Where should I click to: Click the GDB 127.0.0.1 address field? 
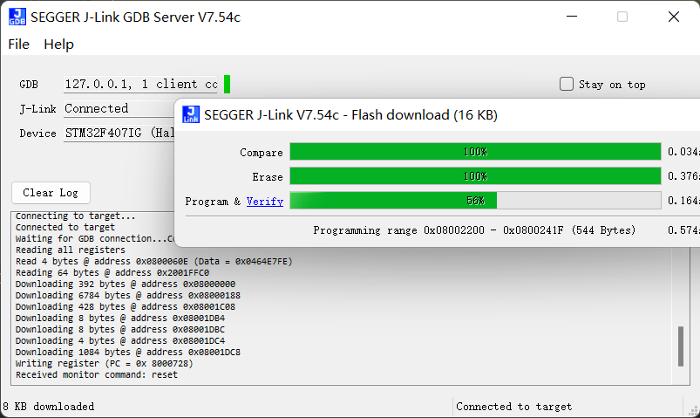tap(141, 85)
